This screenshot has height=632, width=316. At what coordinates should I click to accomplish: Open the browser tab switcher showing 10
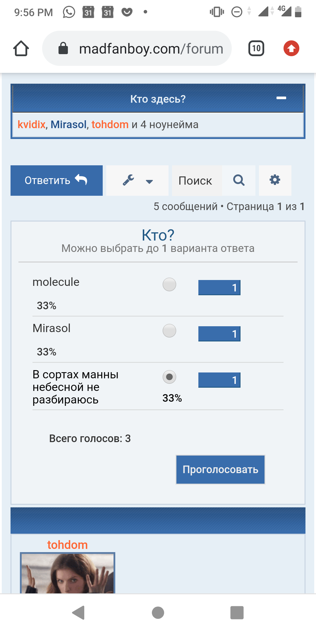tap(256, 48)
